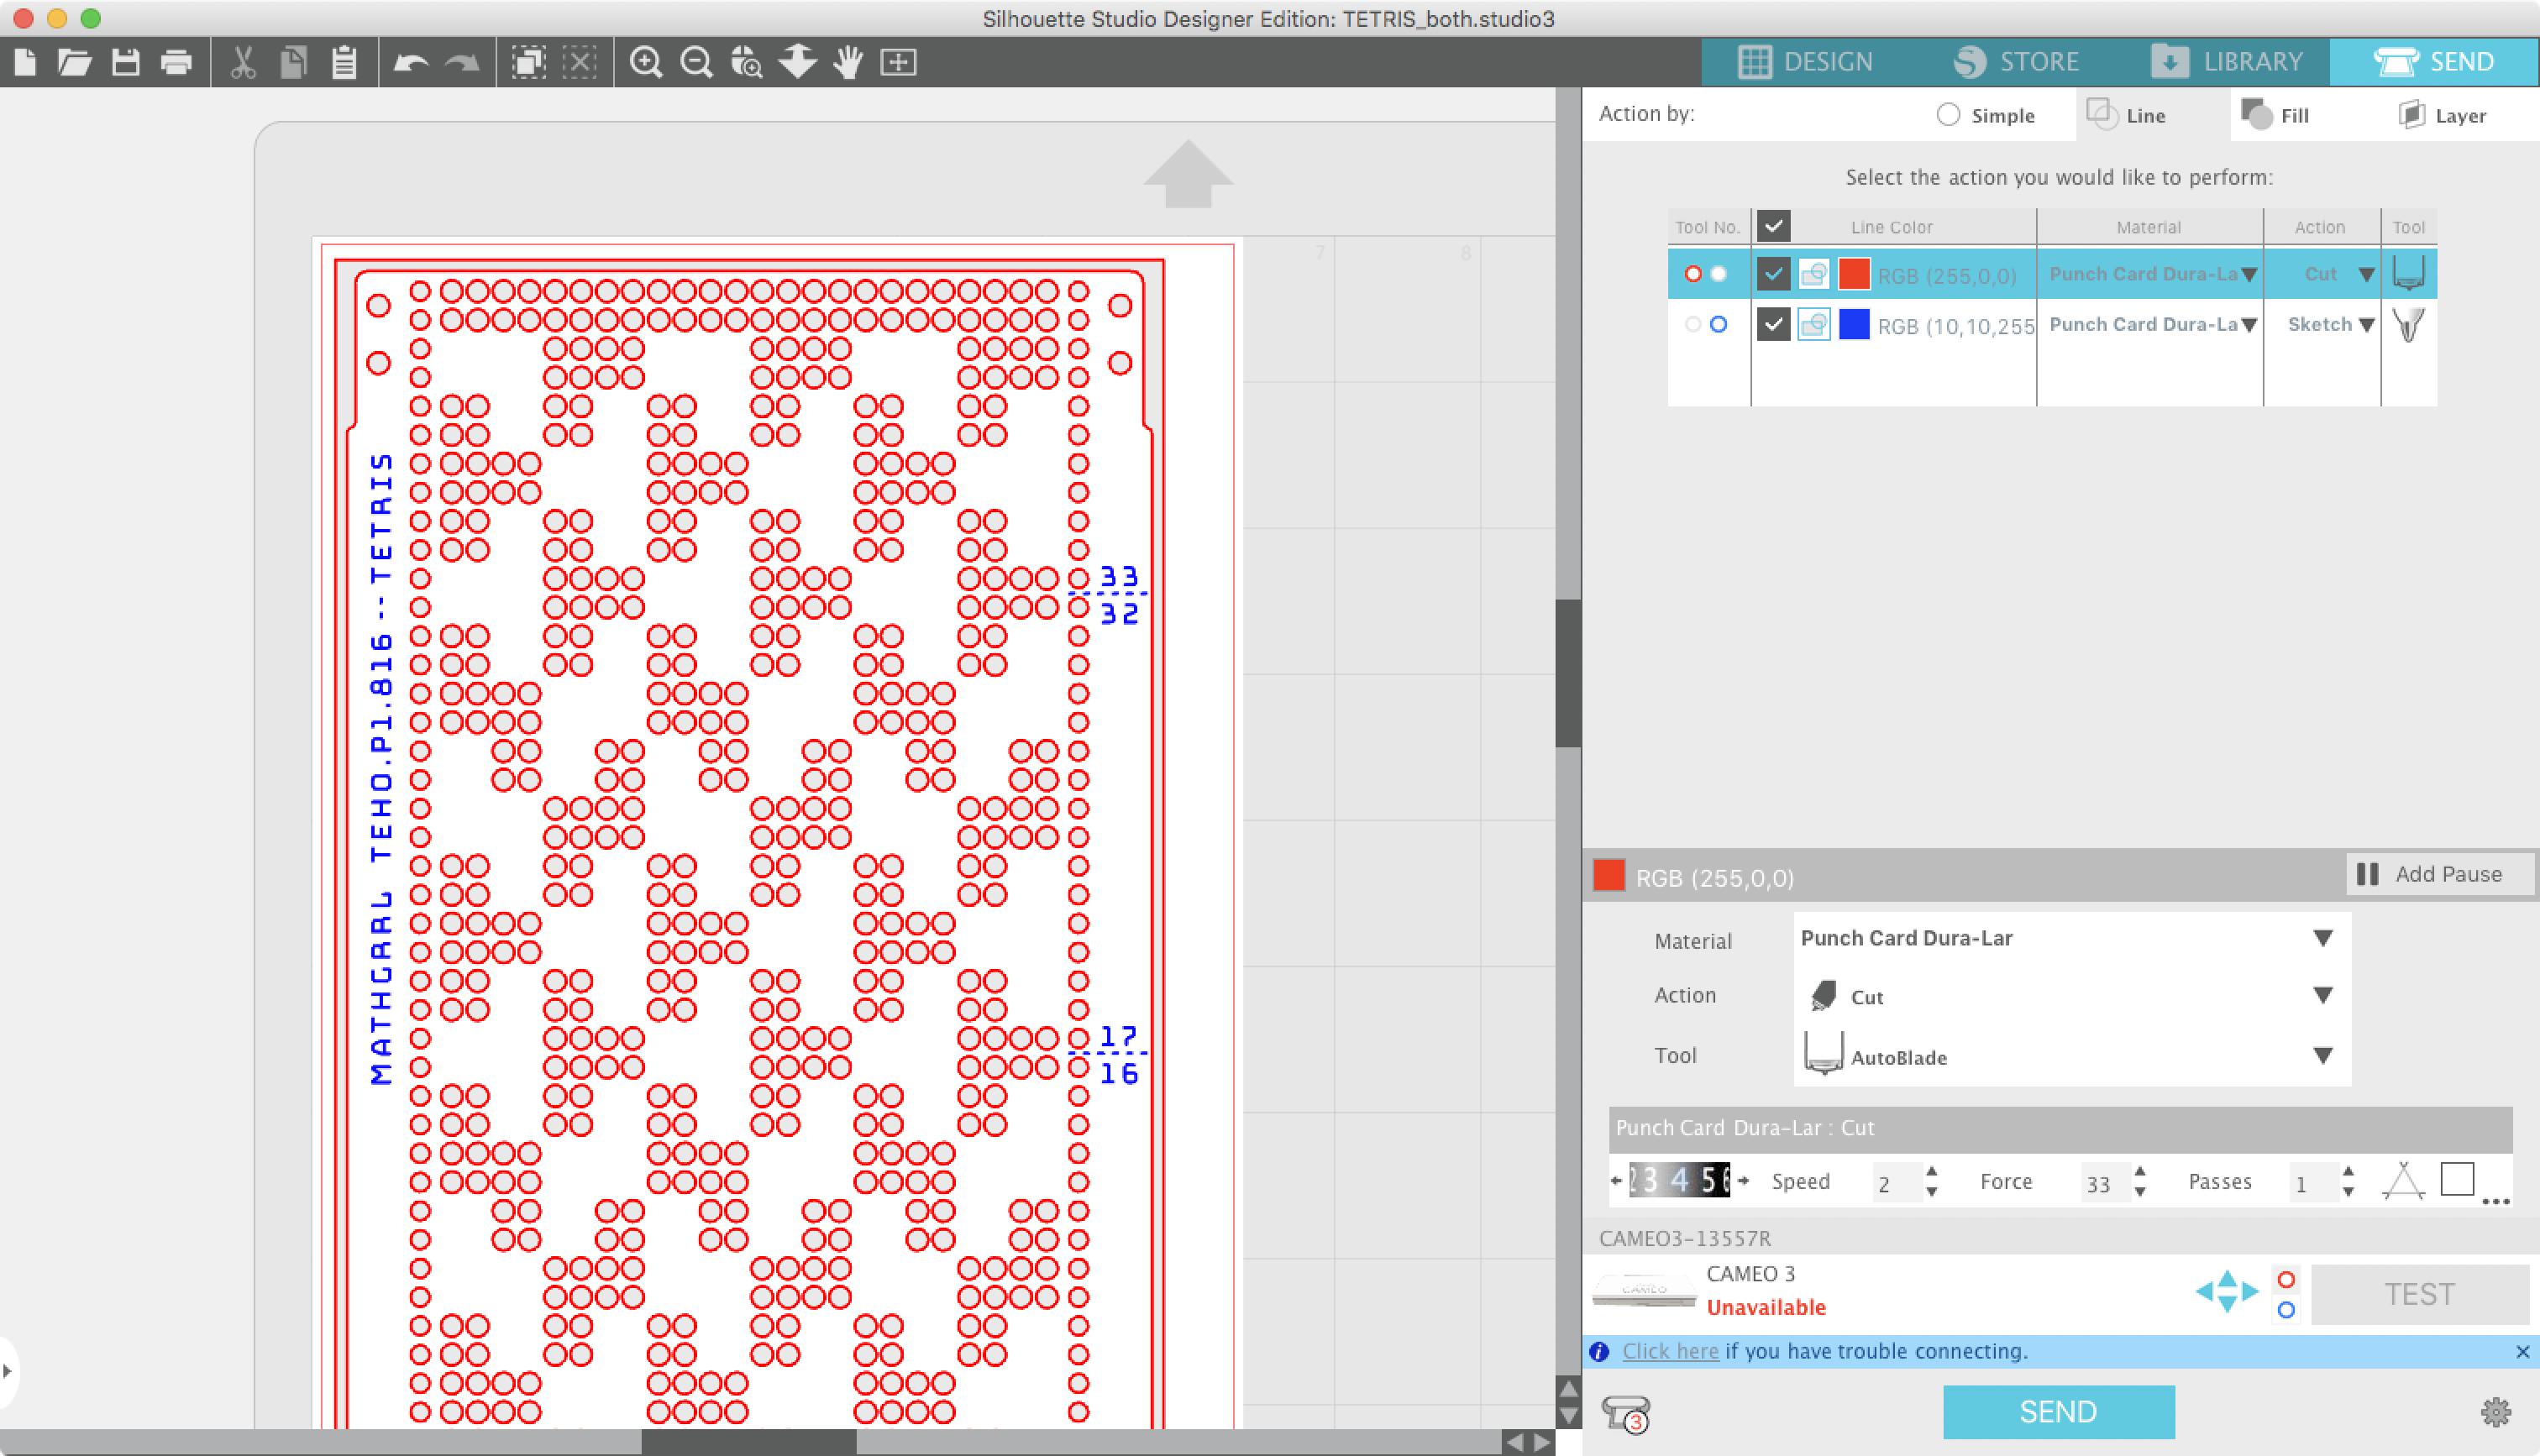The width and height of the screenshot is (2540, 1456).
Task: Print the design
Action: [176, 62]
